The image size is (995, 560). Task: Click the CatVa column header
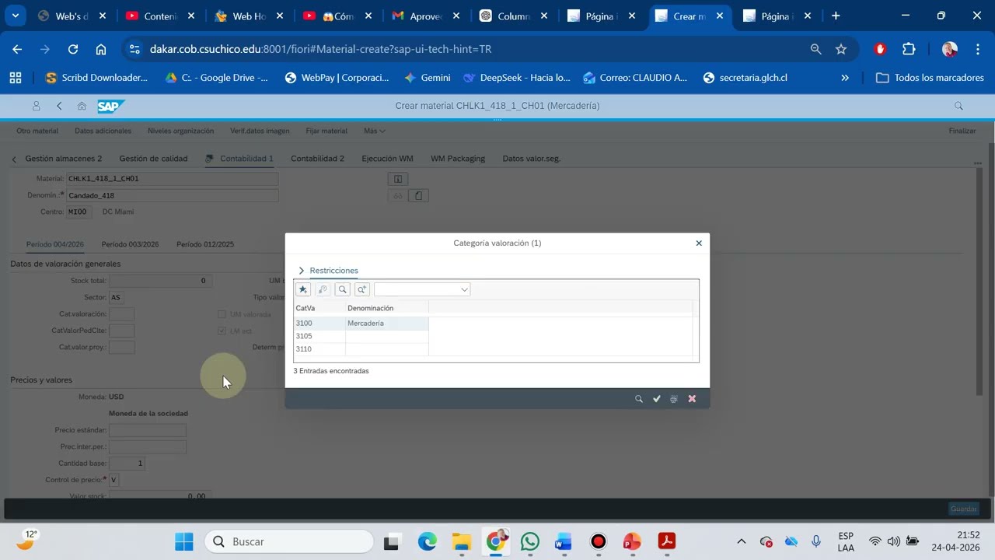point(319,308)
